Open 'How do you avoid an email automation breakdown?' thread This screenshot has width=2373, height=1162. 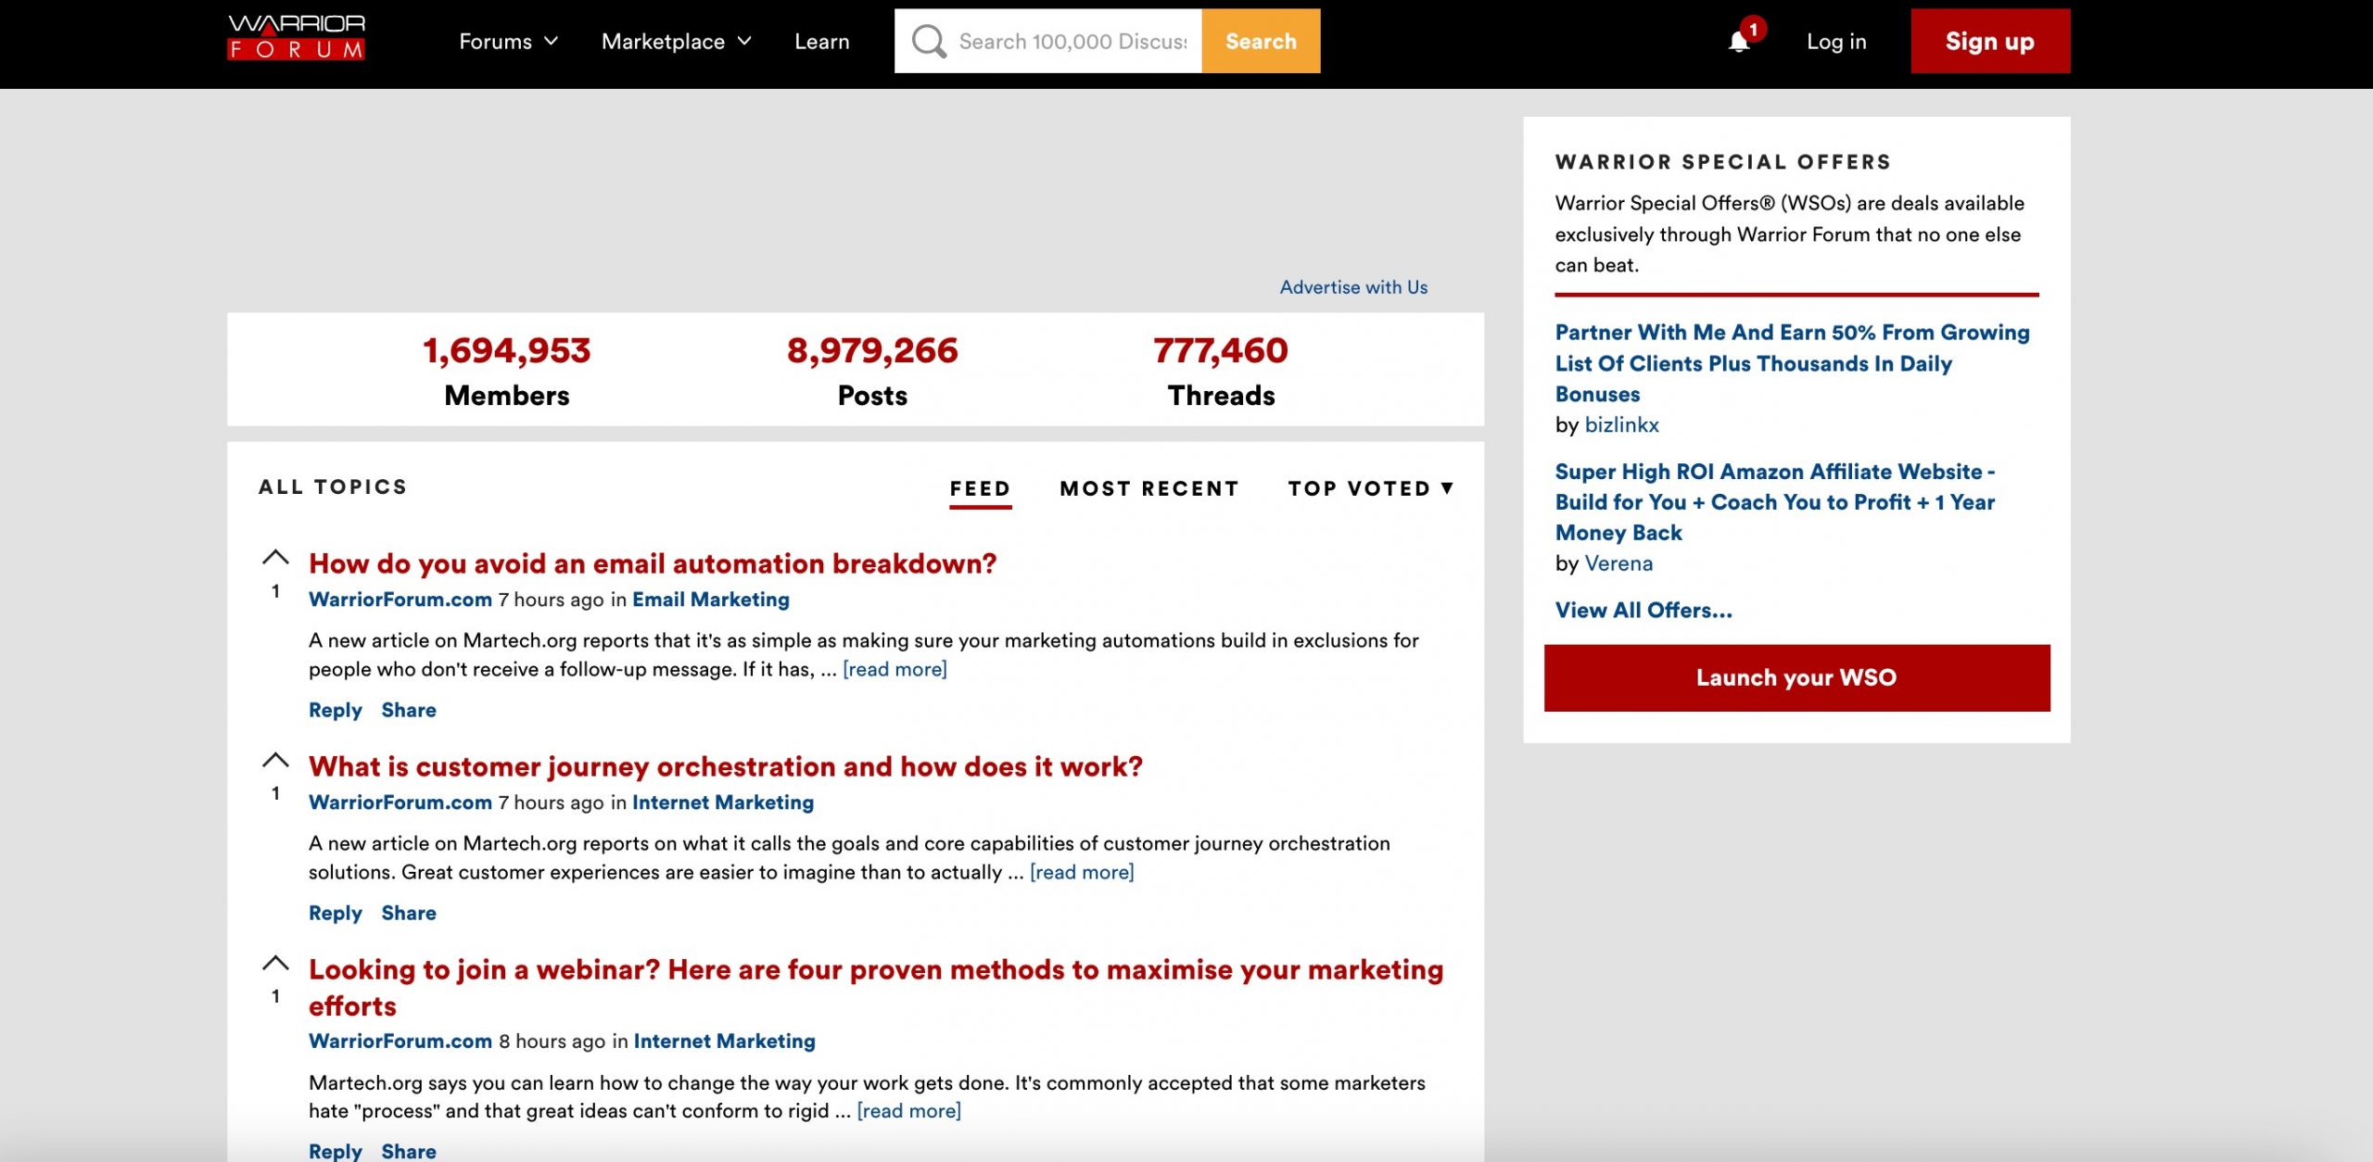[653, 563]
